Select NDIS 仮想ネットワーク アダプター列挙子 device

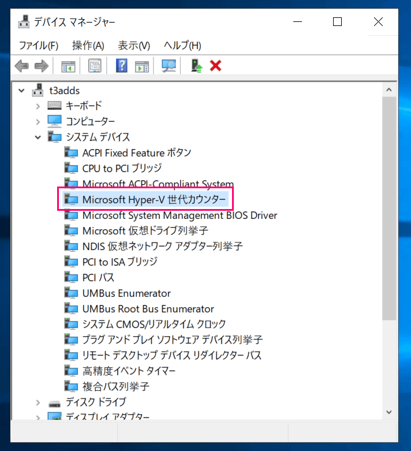point(163,246)
